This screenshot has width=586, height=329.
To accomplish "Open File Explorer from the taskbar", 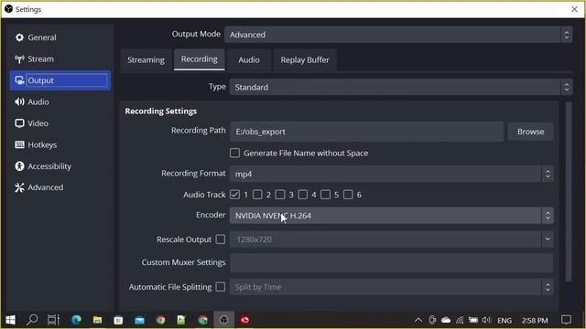I will coord(97,320).
